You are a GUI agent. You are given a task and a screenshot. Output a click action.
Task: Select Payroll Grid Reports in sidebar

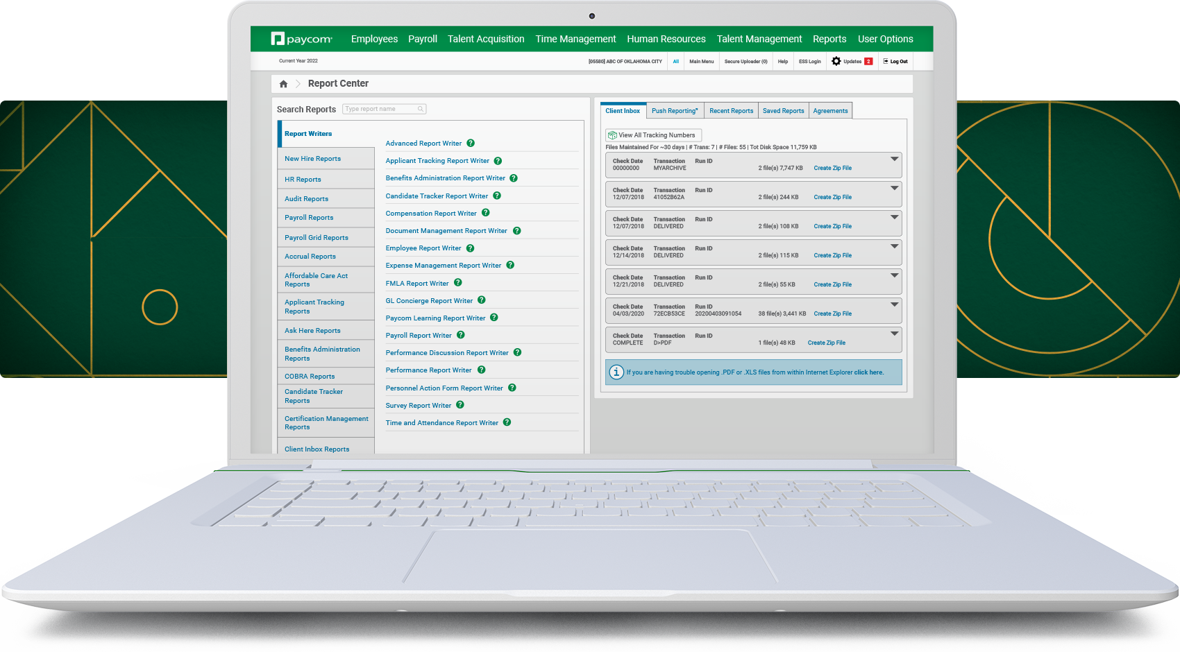point(317,238)
